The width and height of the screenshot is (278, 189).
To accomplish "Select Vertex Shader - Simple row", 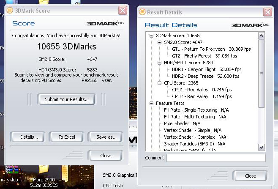I will pyautogui.click(x=193, y=130).
